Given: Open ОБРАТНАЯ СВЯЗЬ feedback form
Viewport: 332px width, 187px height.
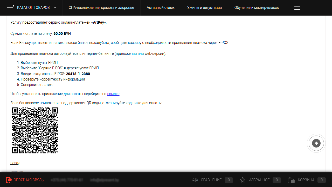Looking at the screenshot, I should (29, 180).
